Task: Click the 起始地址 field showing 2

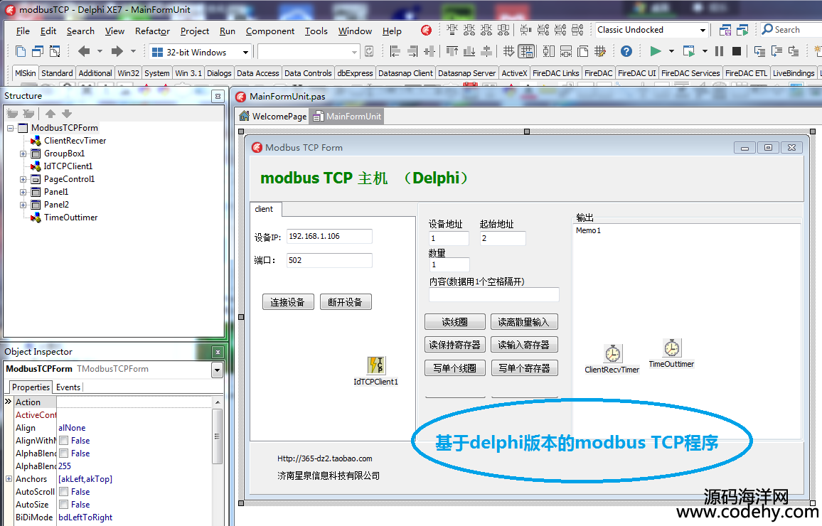Action: click(502, 238)
